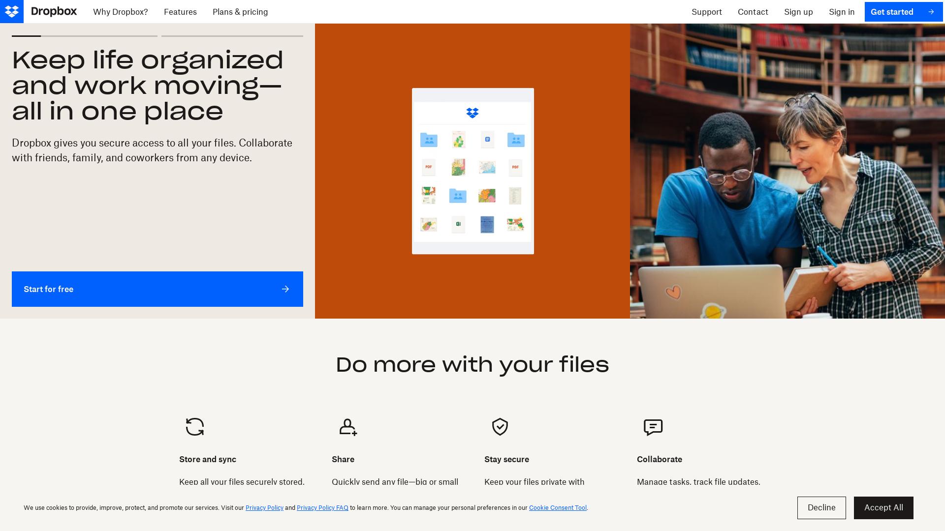Screen dimensions: 945x531
Task: Click Sign in link
Action: pyautogui.click(x=842, y=12)
